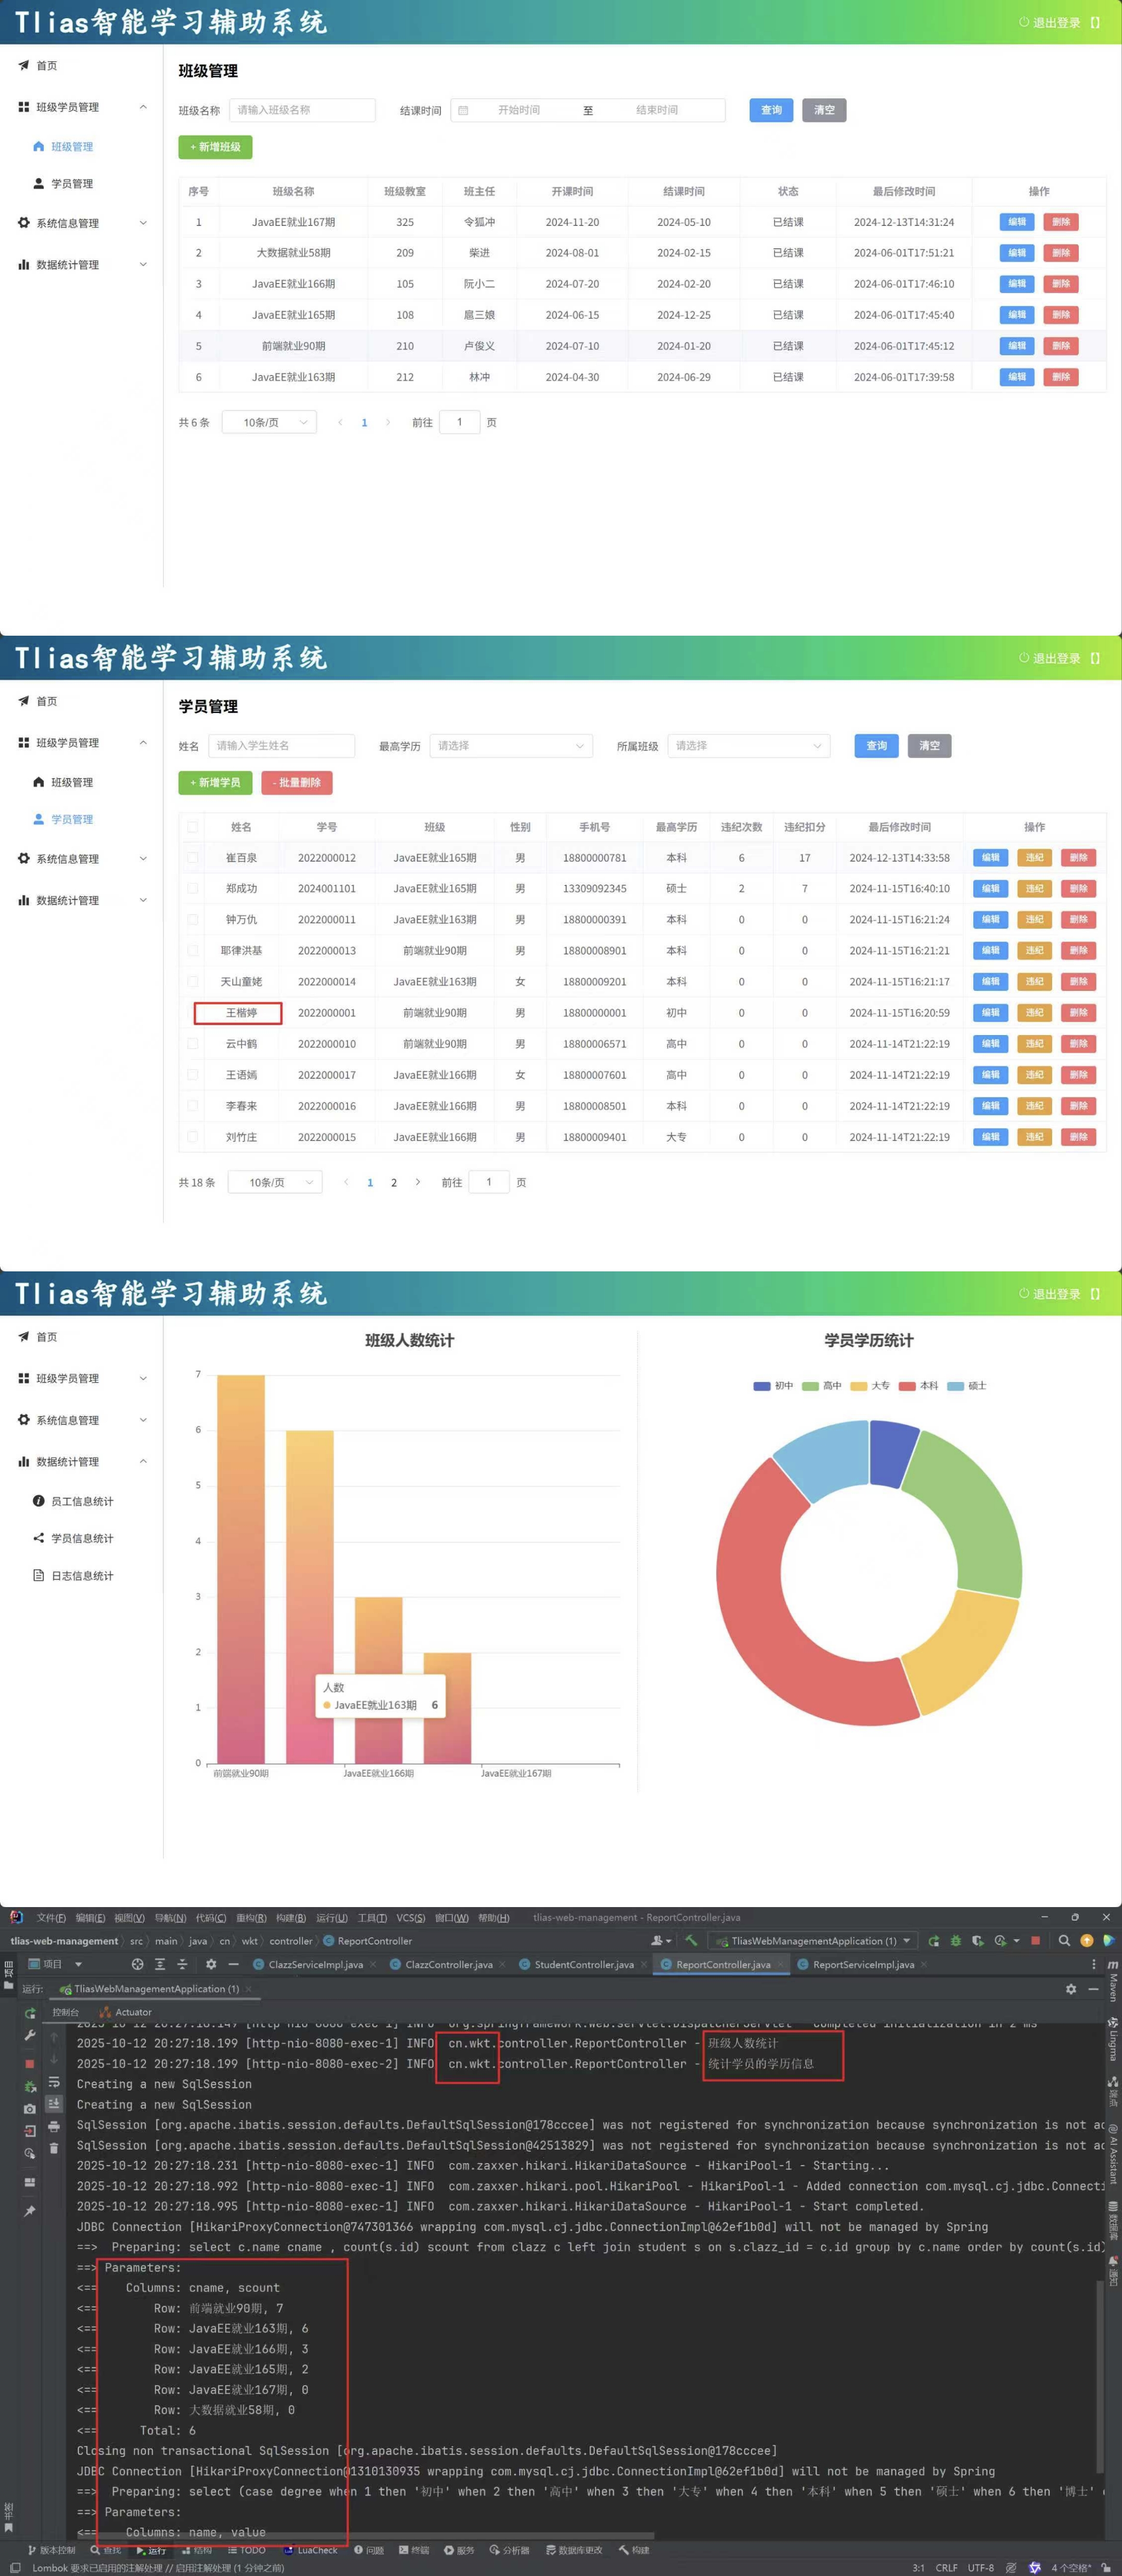Image resolution: width=1122 pixels, height=2576 pixels.
Task: Click the green 新增班级 button
Action: coord(215,147)
